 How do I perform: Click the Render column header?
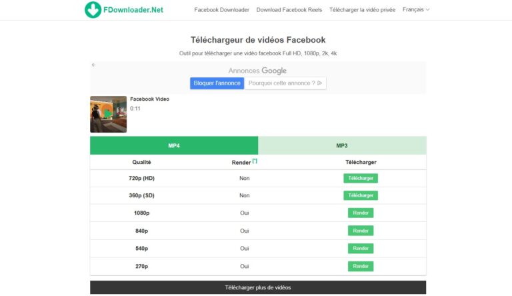(241, 163)
